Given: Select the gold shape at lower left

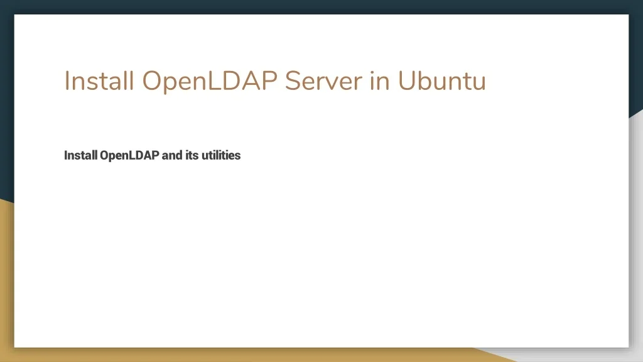Looking at the screenshot, I should click(6, 283).
